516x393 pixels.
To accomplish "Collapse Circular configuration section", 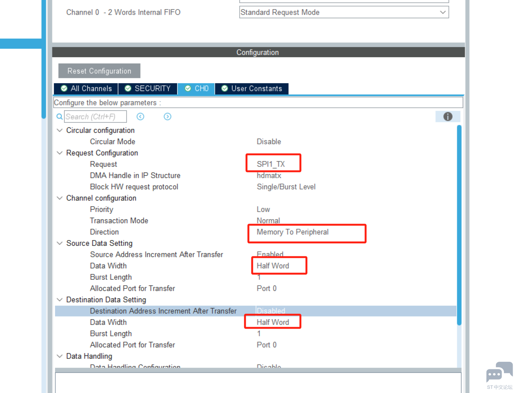I will 60,130.
